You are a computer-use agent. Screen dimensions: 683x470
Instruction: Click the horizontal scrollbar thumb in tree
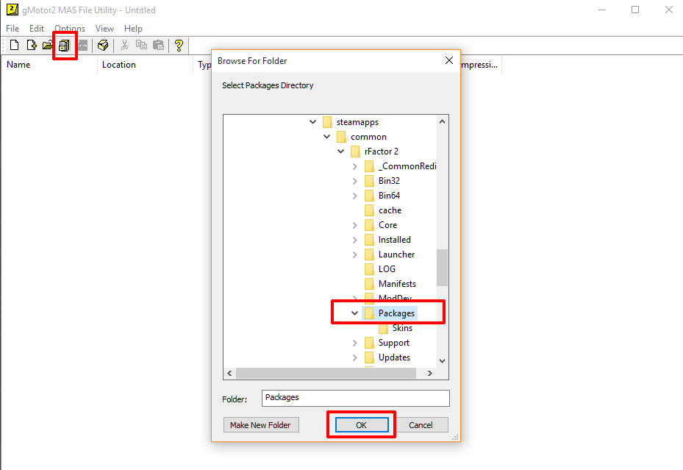coord(326,374)
